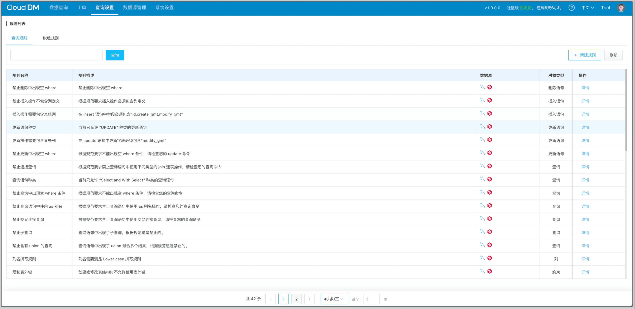The height and width of the screenshot is (309, 635).
Task: Click the 新建规则 button
Action: point(584,55)
